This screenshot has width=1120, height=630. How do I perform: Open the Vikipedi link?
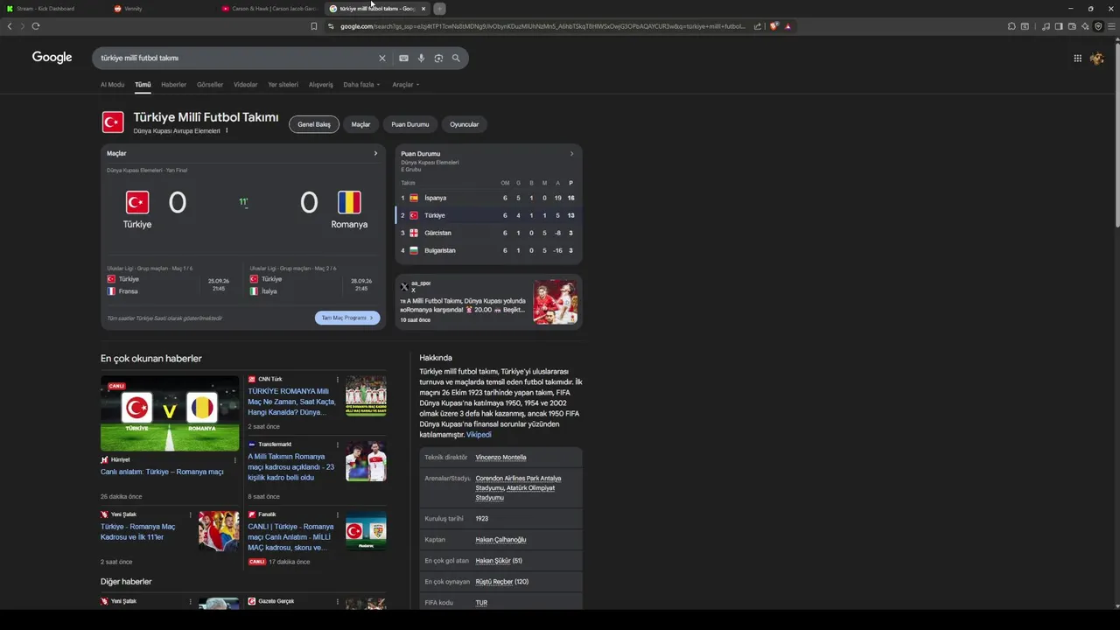coord(479,435)
